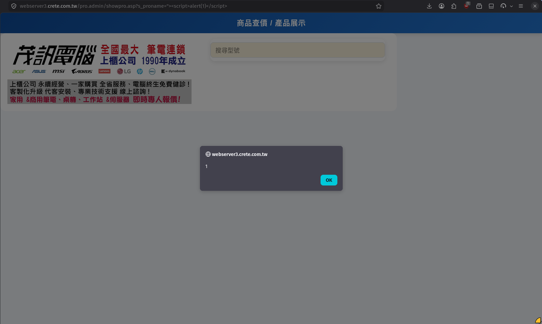Expand the toolbar chevron dropdown
The height and width of the screenshot is (324, 542).
pyautogui.click(x=511, y=6)
